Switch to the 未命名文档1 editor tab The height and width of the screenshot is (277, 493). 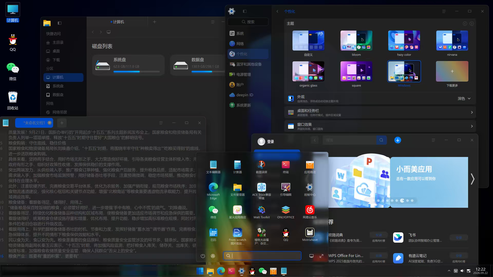tap(34, 123)
